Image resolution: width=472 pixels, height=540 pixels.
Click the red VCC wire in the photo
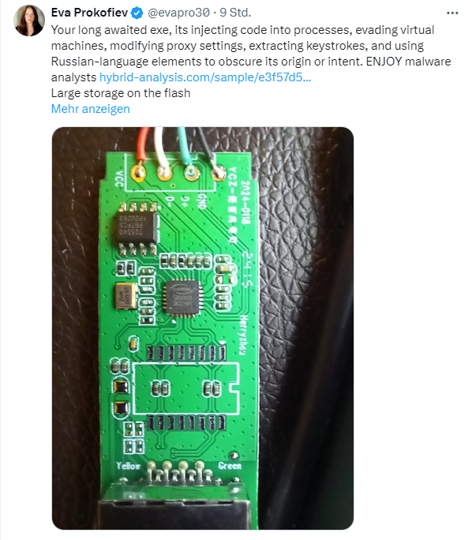point(143,144)
